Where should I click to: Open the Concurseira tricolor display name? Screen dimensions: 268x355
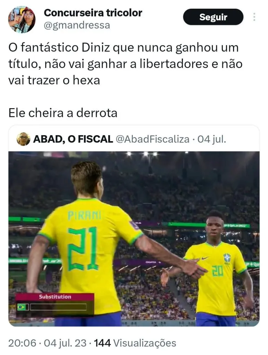93,13
